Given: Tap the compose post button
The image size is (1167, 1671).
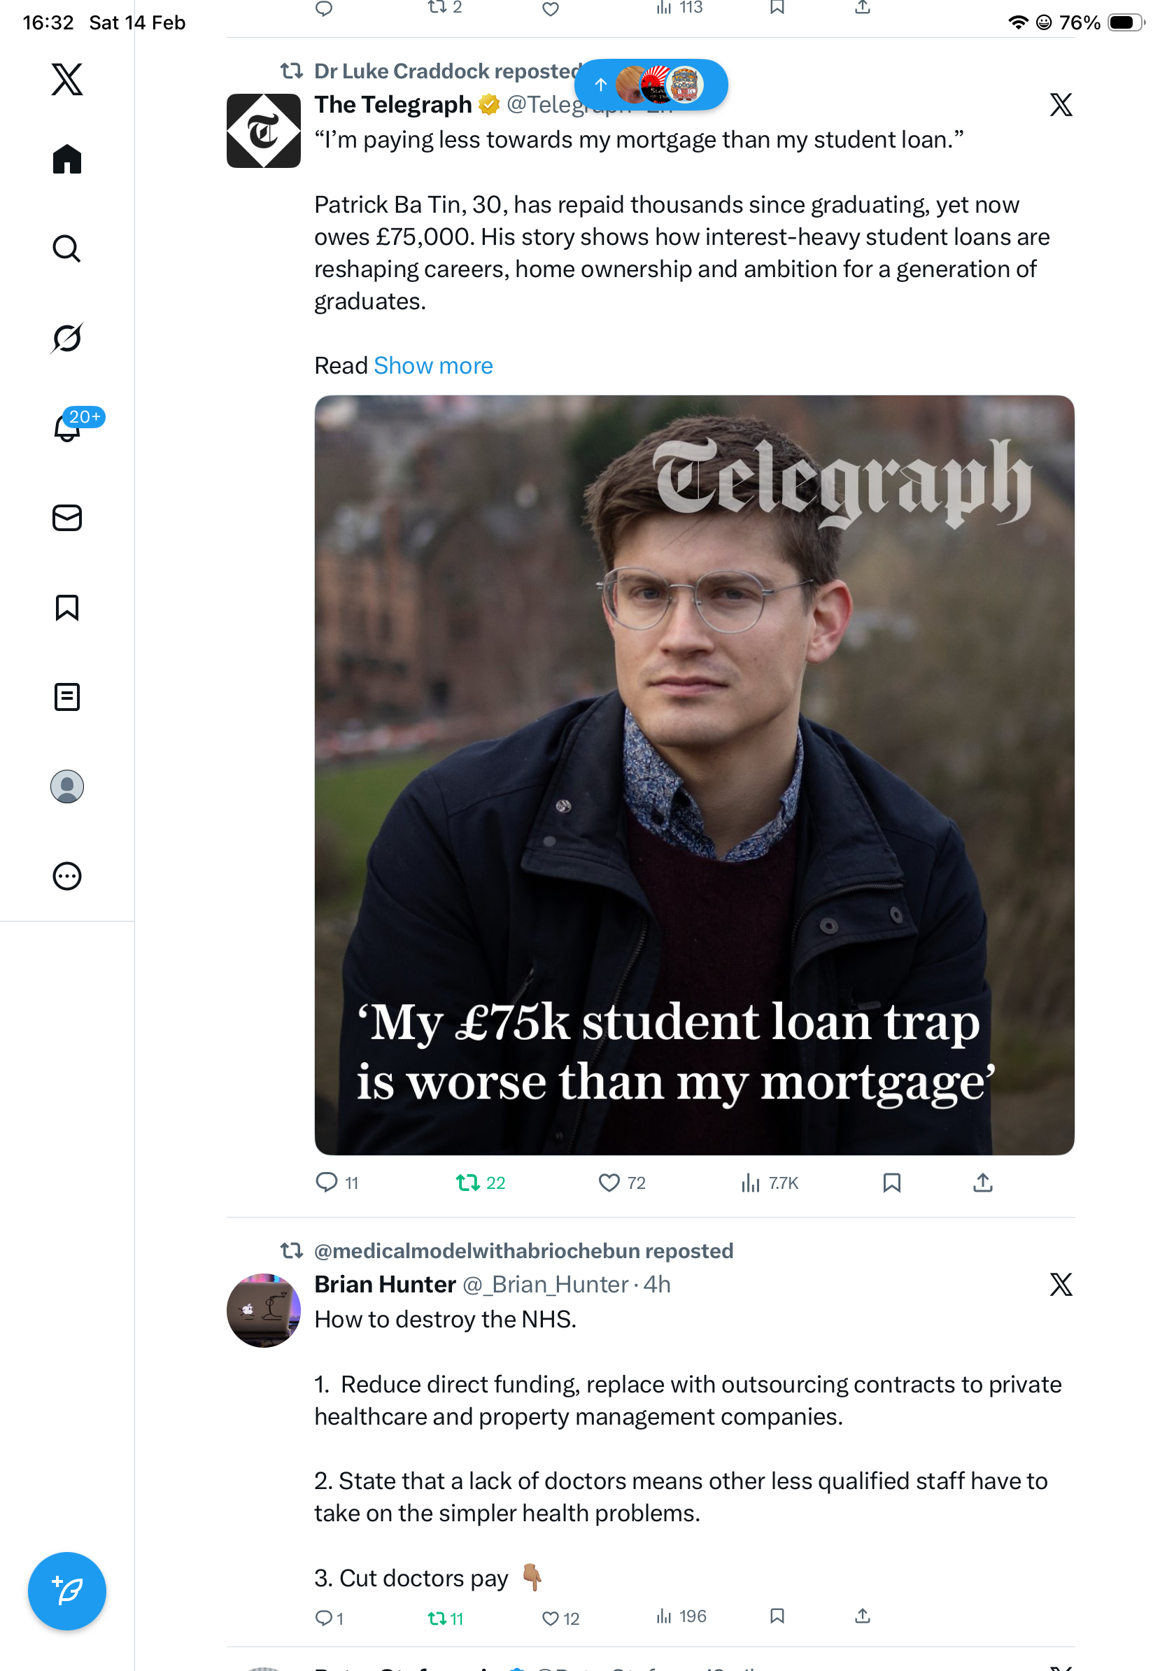Looking at the screenshot, I should [67, 1591].
